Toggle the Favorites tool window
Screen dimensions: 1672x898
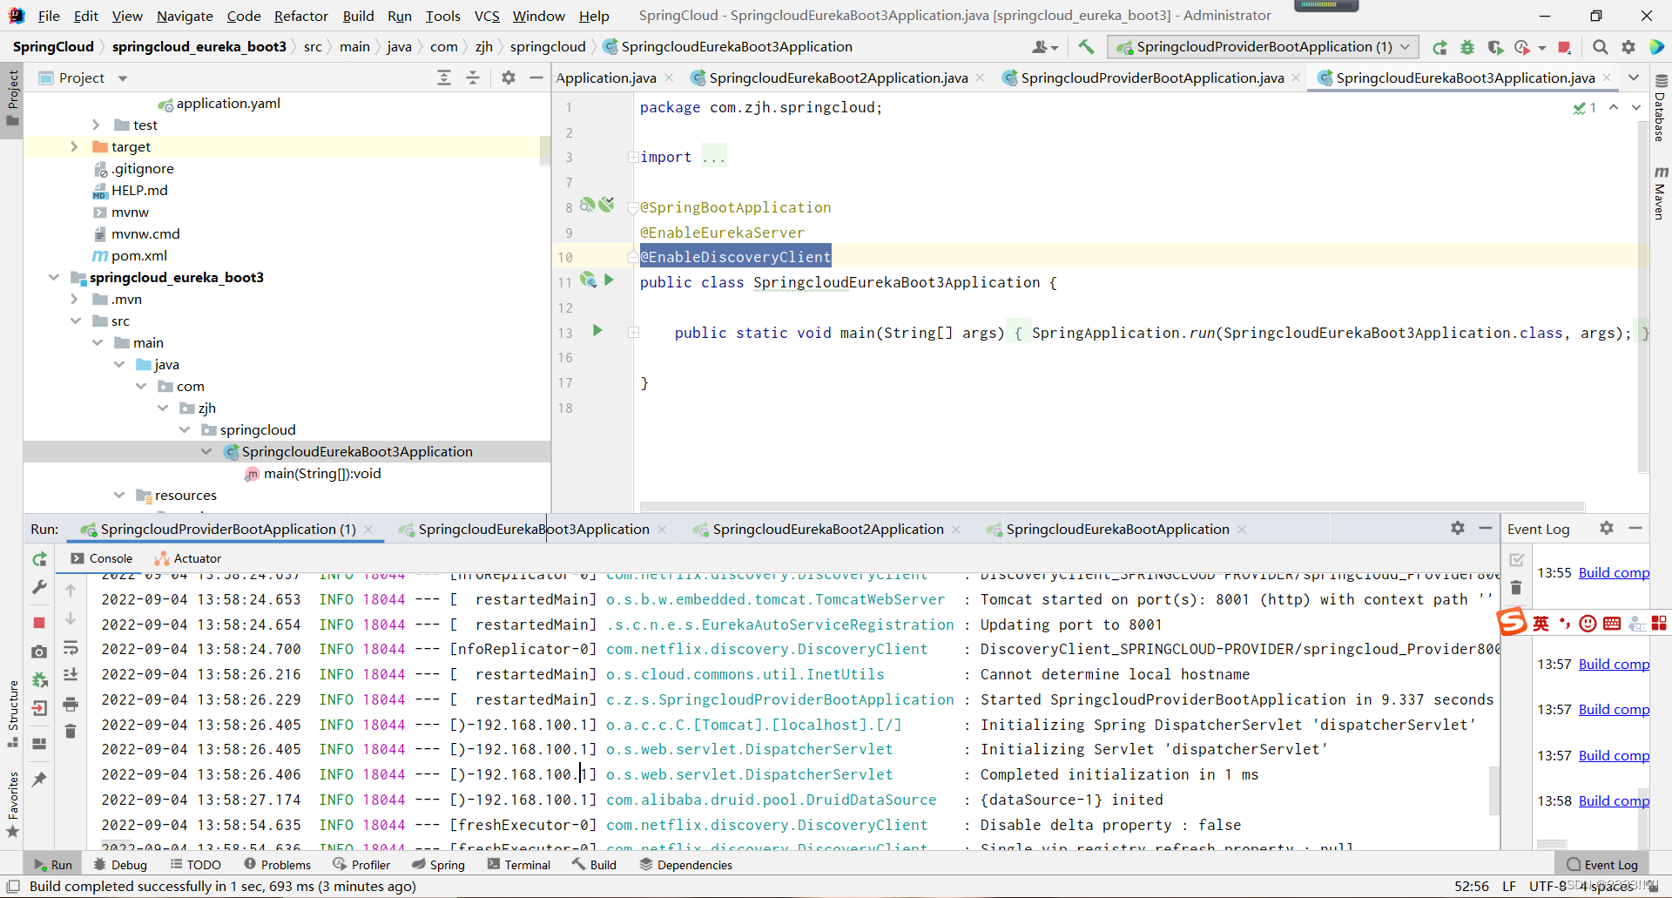pyautogui.click(x=12, y=805)
